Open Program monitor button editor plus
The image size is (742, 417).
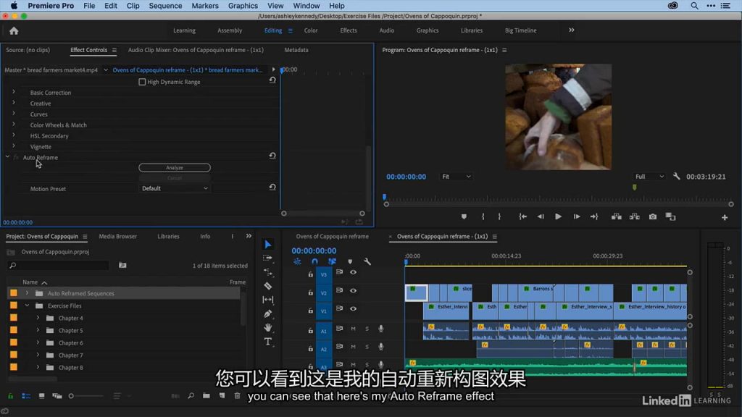click(x=725, y=217)
